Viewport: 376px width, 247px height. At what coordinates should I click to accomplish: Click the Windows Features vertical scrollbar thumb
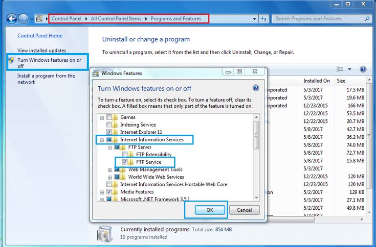pyautogui.click(x=256, y=135)
